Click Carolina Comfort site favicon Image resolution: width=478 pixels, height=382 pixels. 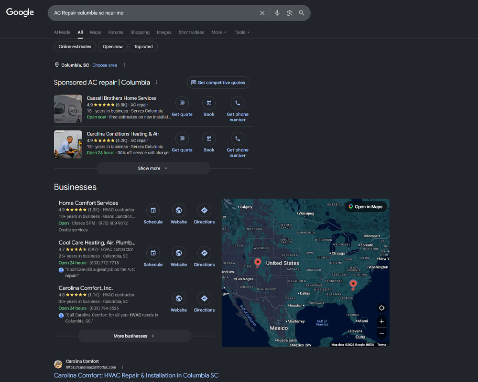click(x=58, y=364)
